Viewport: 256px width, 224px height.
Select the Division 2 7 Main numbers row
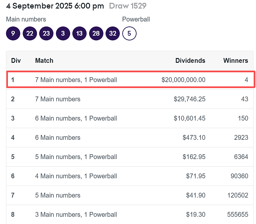(130, 99)
